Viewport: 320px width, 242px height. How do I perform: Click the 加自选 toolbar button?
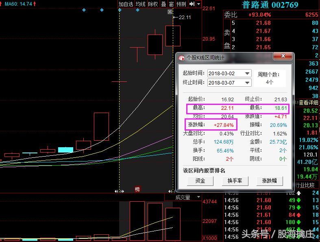pyautogui.click(x=126, y=4)
